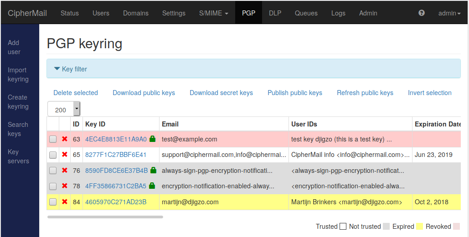Click red X icon for key 65

coord(65,155)
